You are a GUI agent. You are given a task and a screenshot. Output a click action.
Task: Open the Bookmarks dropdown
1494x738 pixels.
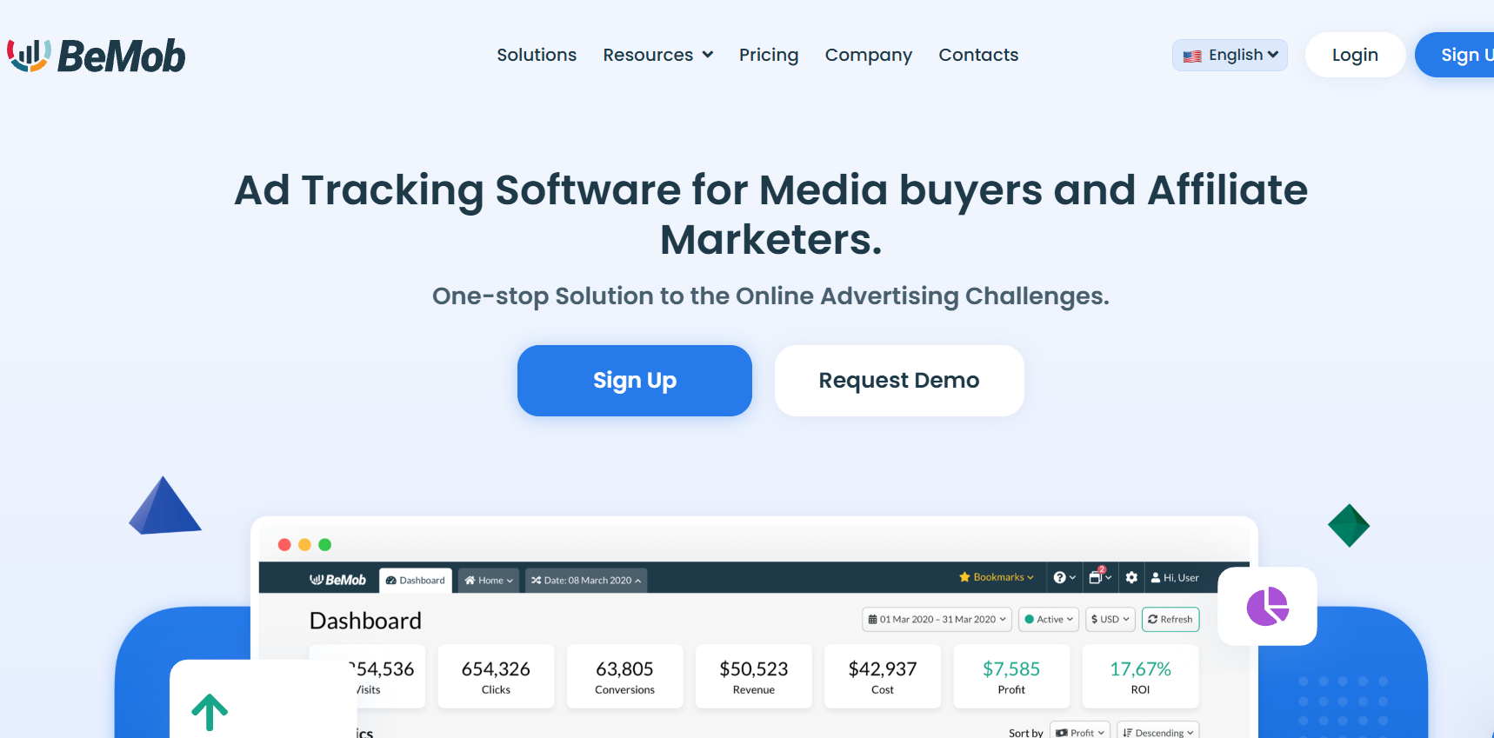(x=997, y=577)
